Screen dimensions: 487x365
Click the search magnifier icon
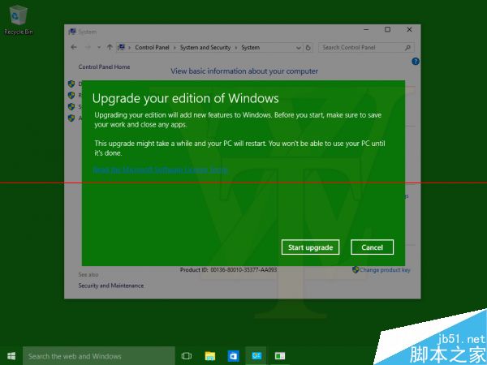point(408,48)
